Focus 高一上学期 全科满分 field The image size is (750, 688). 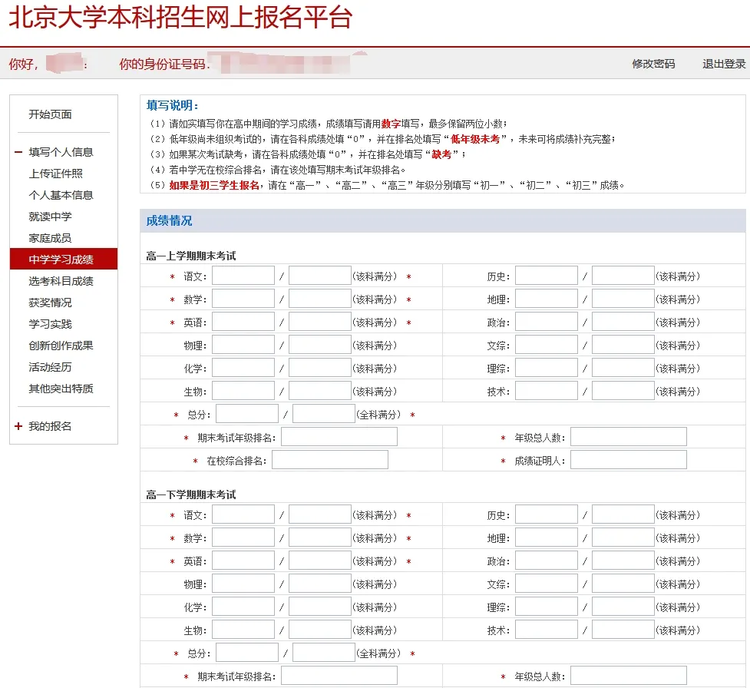324,414
